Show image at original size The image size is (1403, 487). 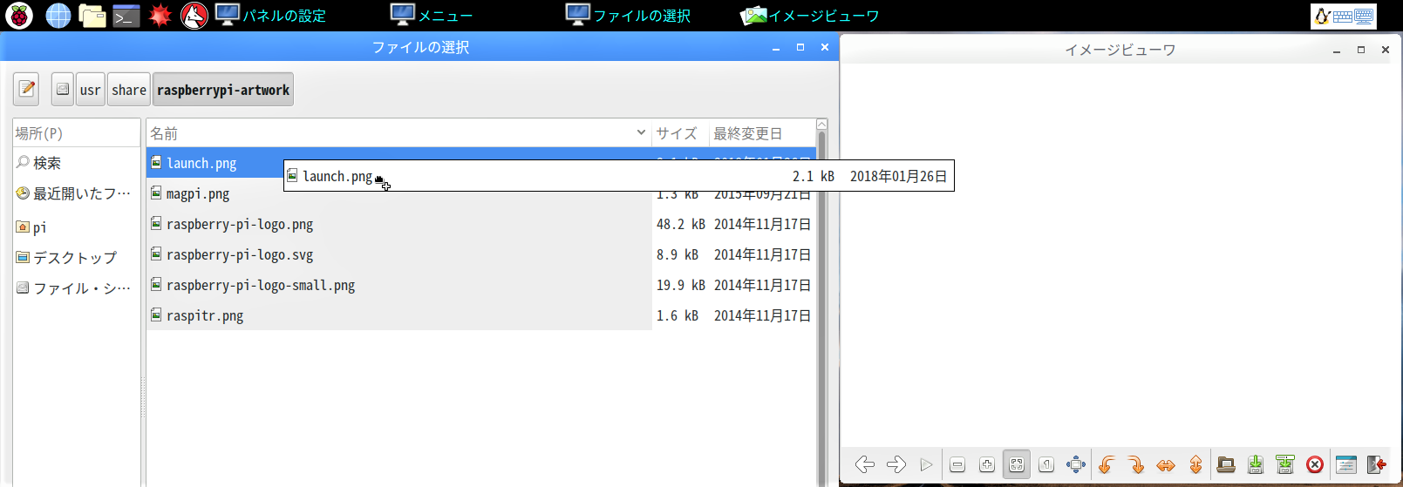click(x=1046, y=464)
